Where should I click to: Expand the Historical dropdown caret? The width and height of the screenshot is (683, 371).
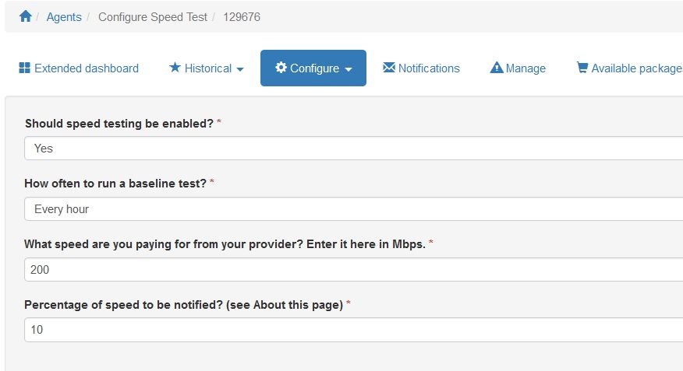(240, 69)
